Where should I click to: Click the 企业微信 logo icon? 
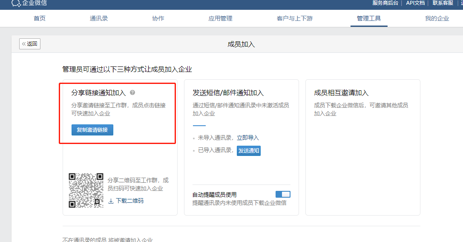pos(16,3)
